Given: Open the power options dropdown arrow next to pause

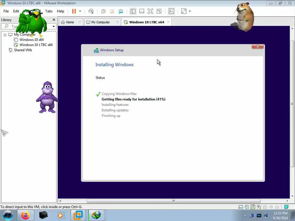Looking at the screenshot, I should 80,11.
